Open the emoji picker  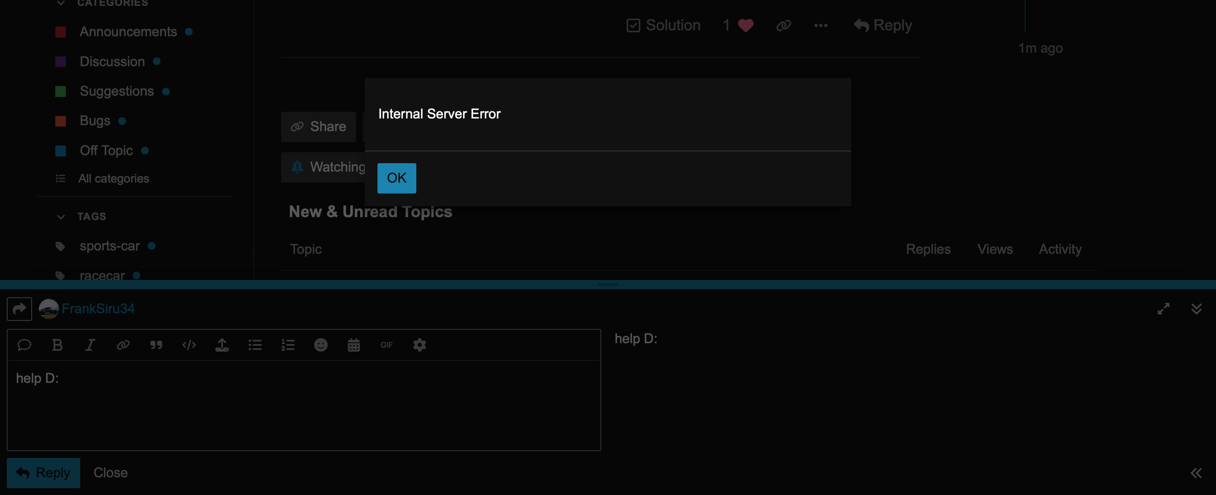coord(320,345)
